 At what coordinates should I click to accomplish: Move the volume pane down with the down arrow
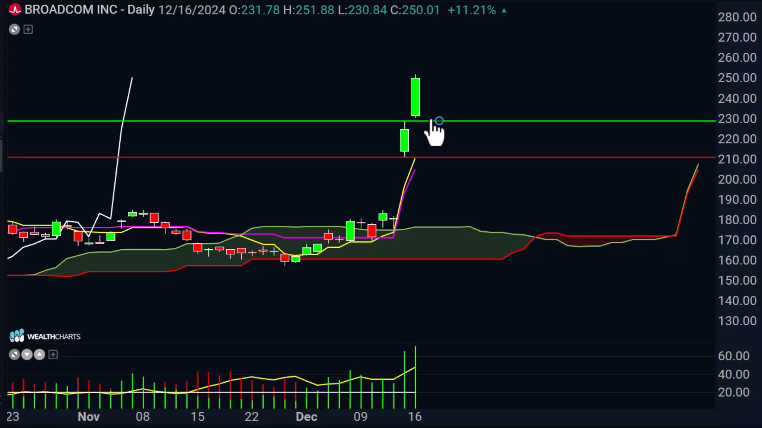pyautogui.click(x=27, y=355)
